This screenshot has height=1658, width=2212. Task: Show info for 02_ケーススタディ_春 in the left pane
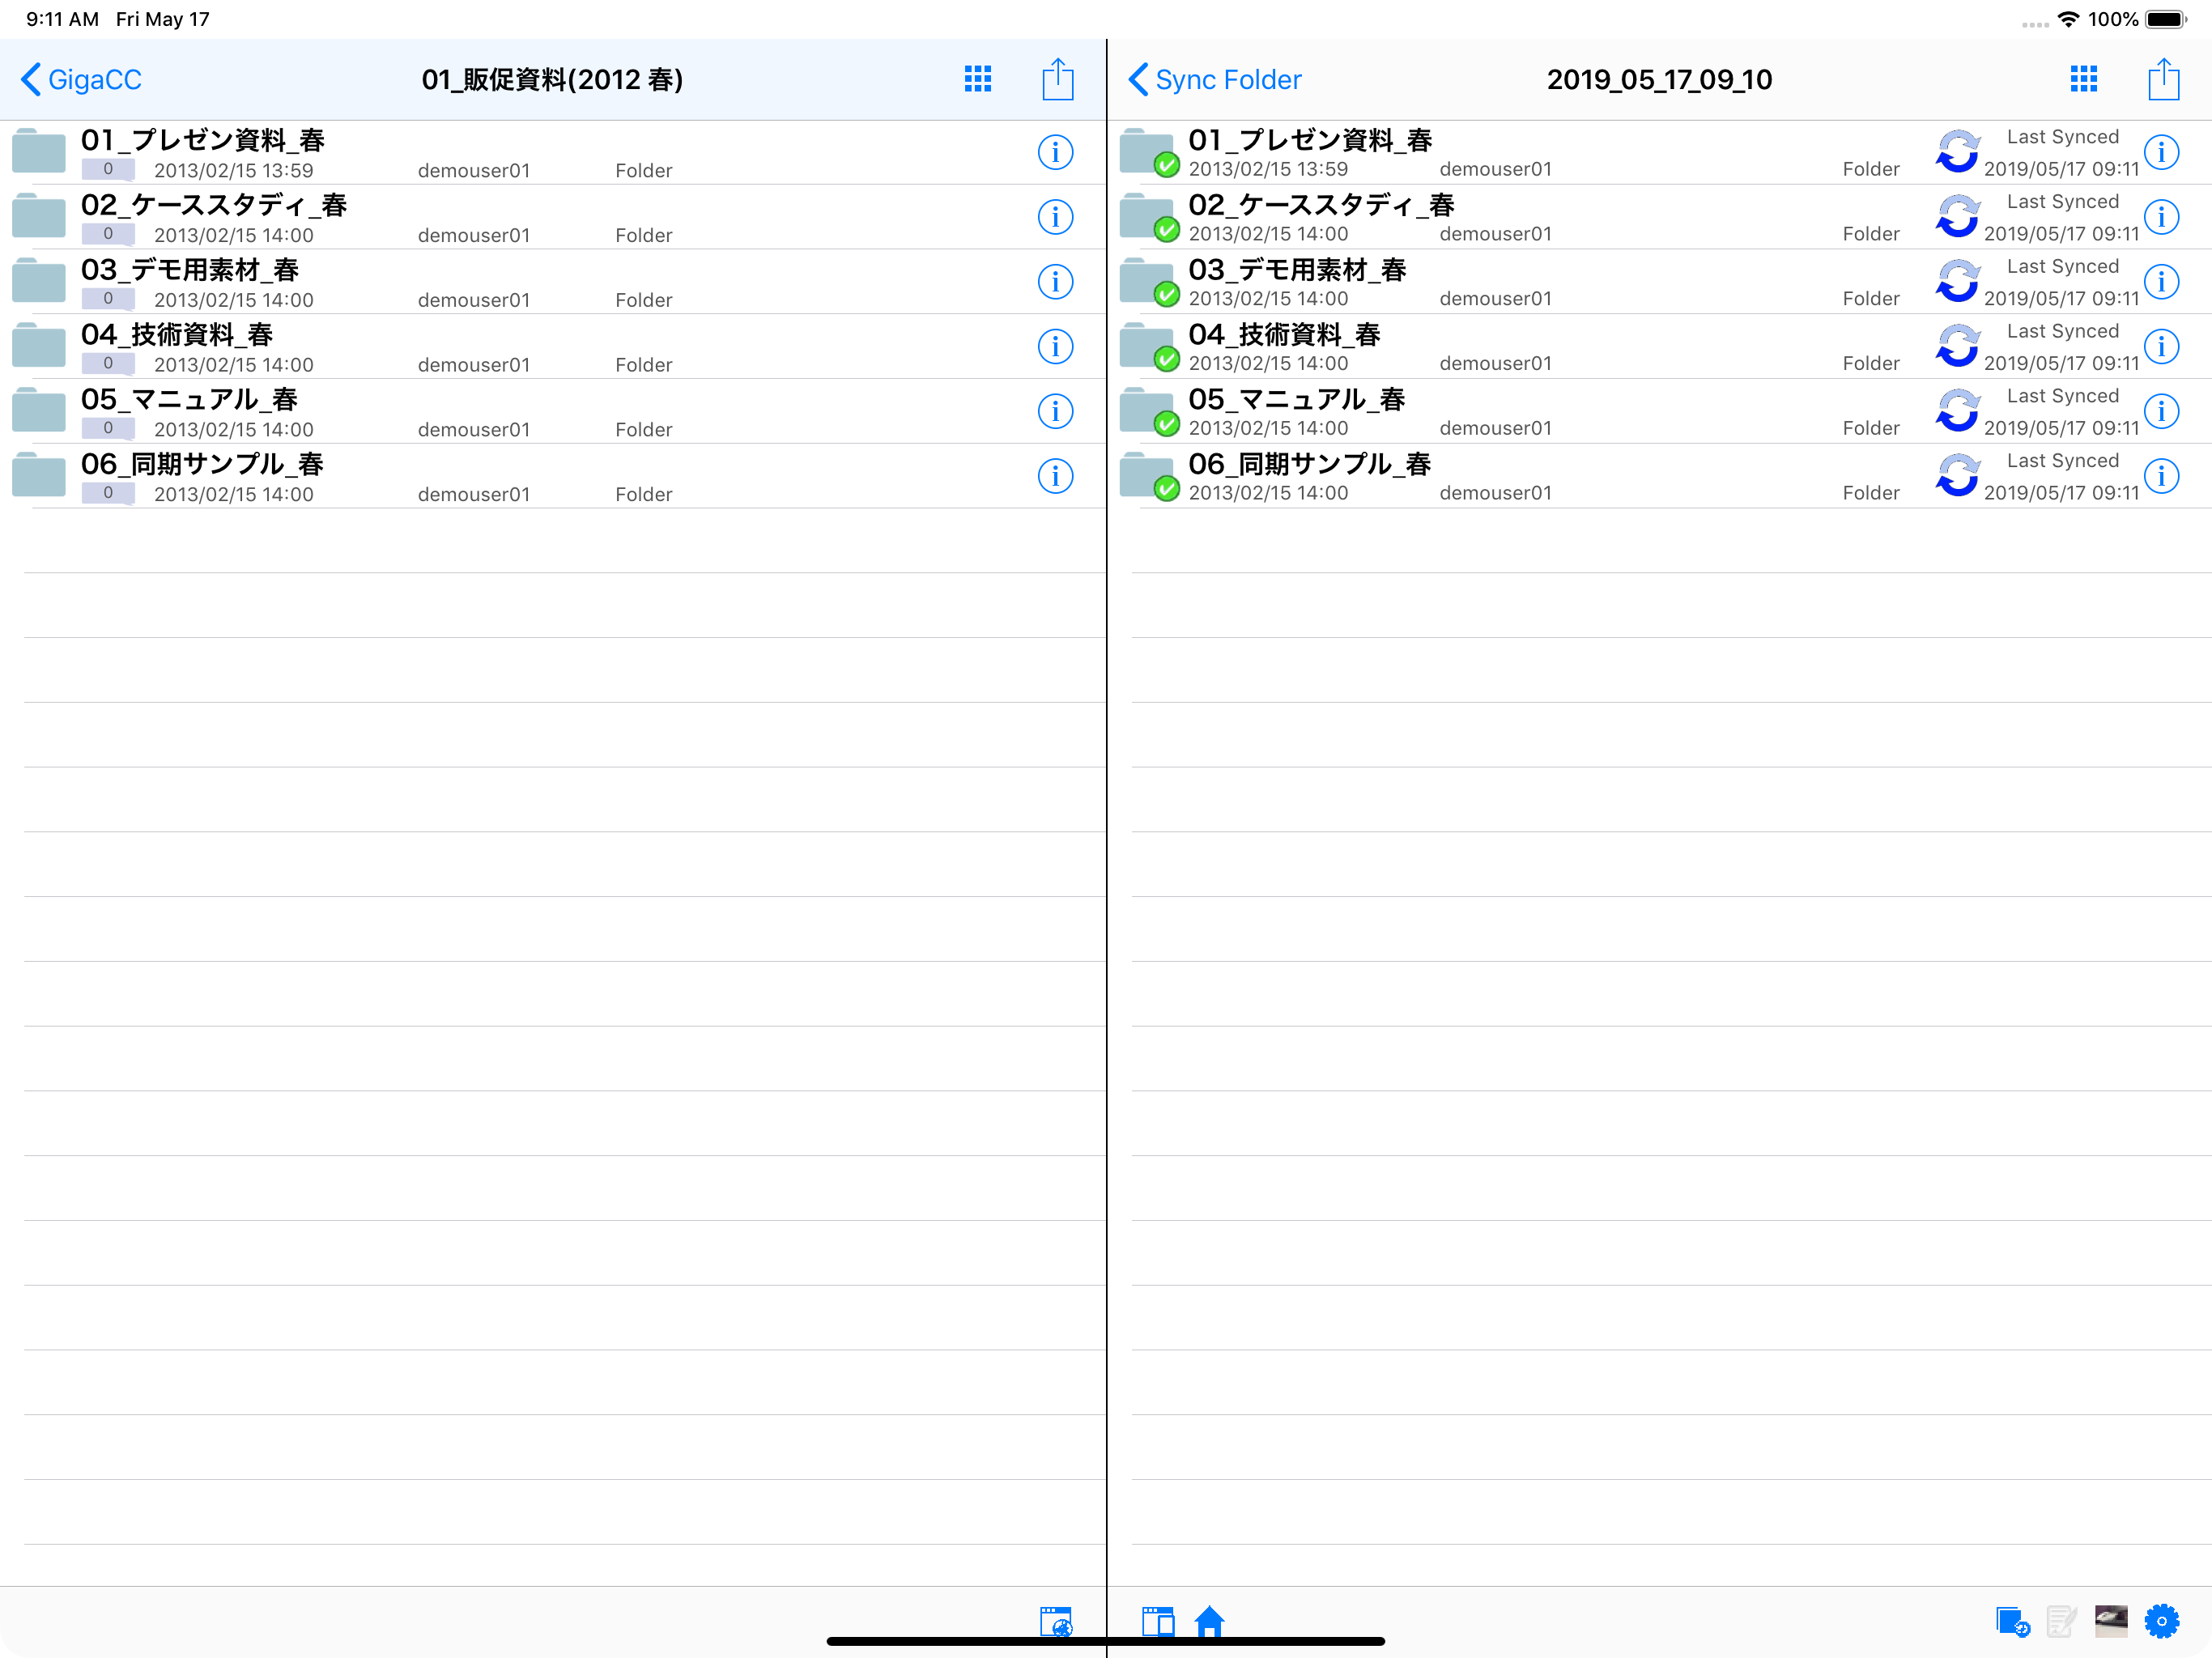pos(1055,217)
